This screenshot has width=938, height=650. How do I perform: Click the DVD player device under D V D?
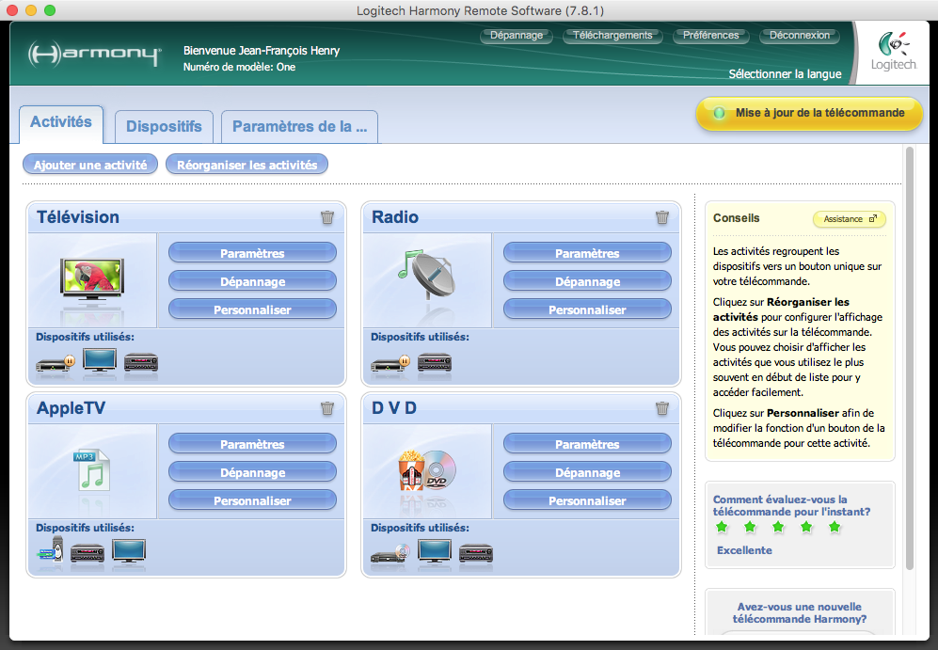pyautogui.click(x=390, y=553)
